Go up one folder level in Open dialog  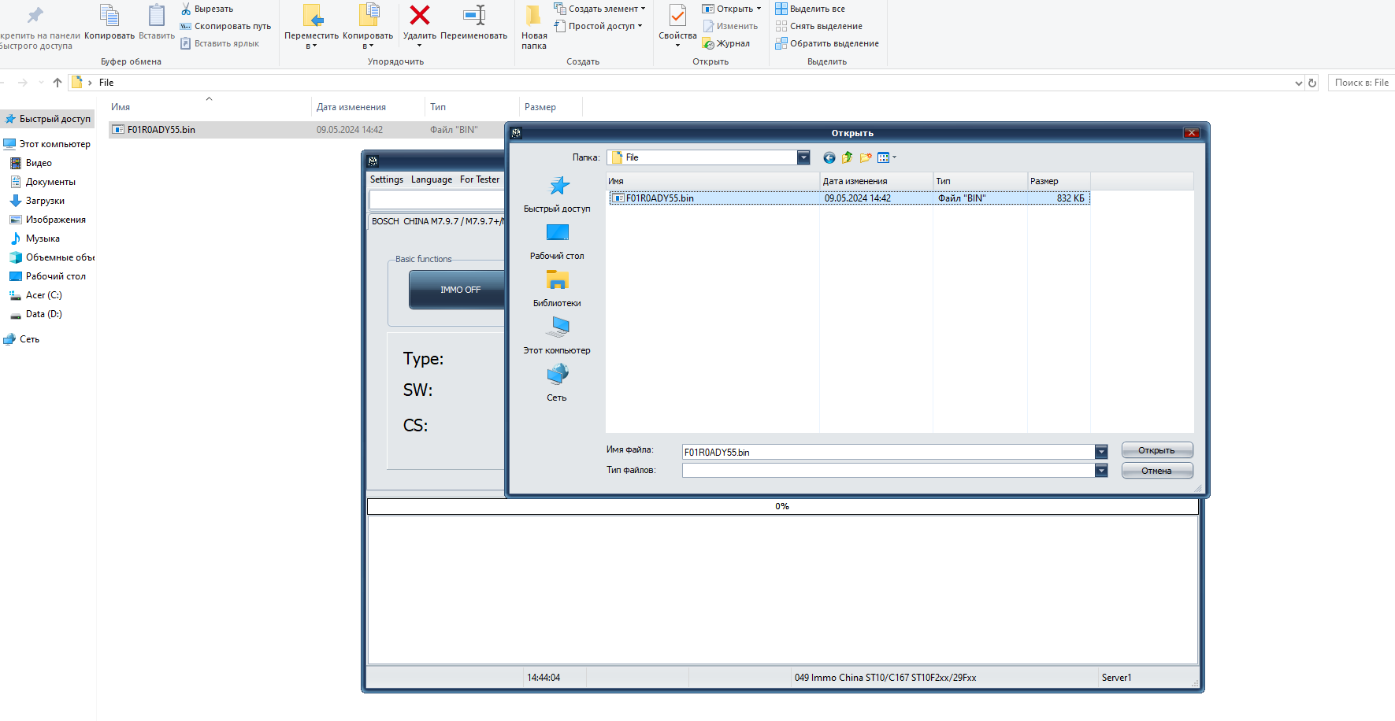point(848,157)
